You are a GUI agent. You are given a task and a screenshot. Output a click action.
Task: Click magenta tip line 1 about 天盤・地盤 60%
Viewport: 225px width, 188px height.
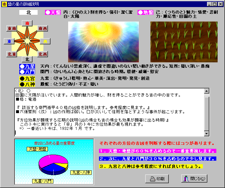(157, 151)
